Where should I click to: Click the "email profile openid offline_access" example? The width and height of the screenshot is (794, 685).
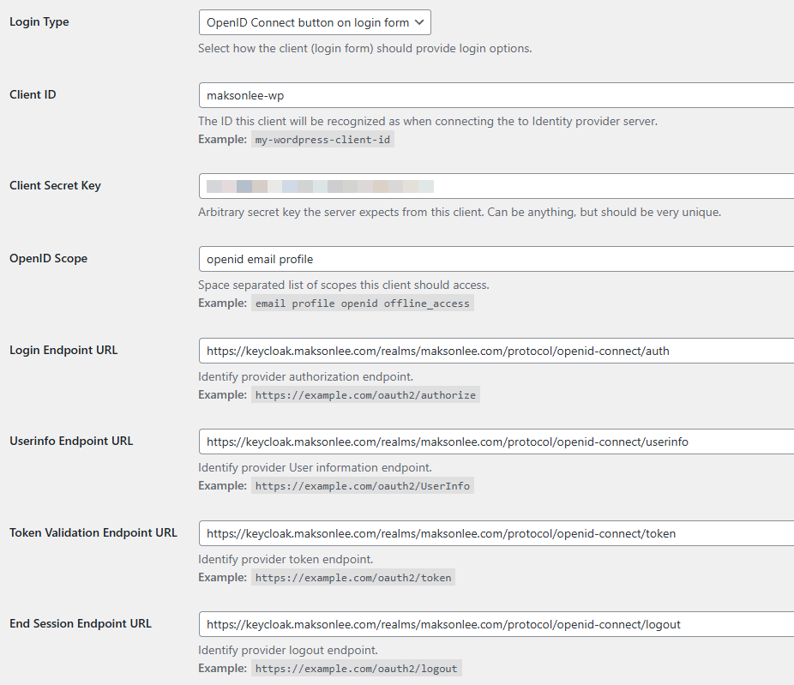click(x=362, y=303)
